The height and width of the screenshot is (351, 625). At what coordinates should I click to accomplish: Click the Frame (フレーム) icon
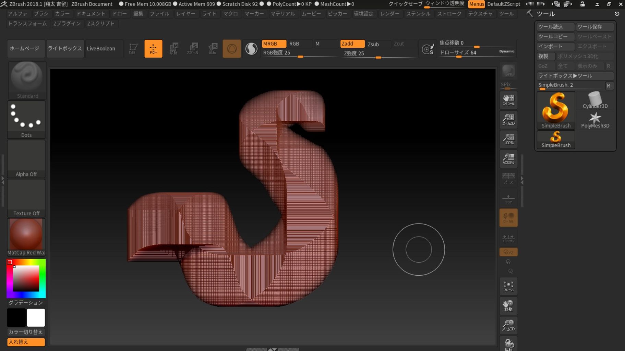tap(508, 286)
